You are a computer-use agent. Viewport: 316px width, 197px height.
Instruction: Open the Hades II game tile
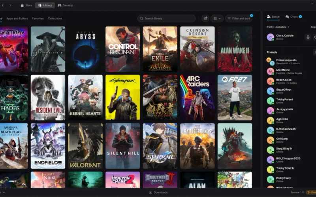pos(14,97)
